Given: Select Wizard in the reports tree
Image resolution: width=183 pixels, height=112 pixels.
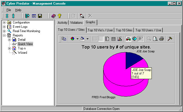Looking at the screenshot, I should tap(22, 53).
